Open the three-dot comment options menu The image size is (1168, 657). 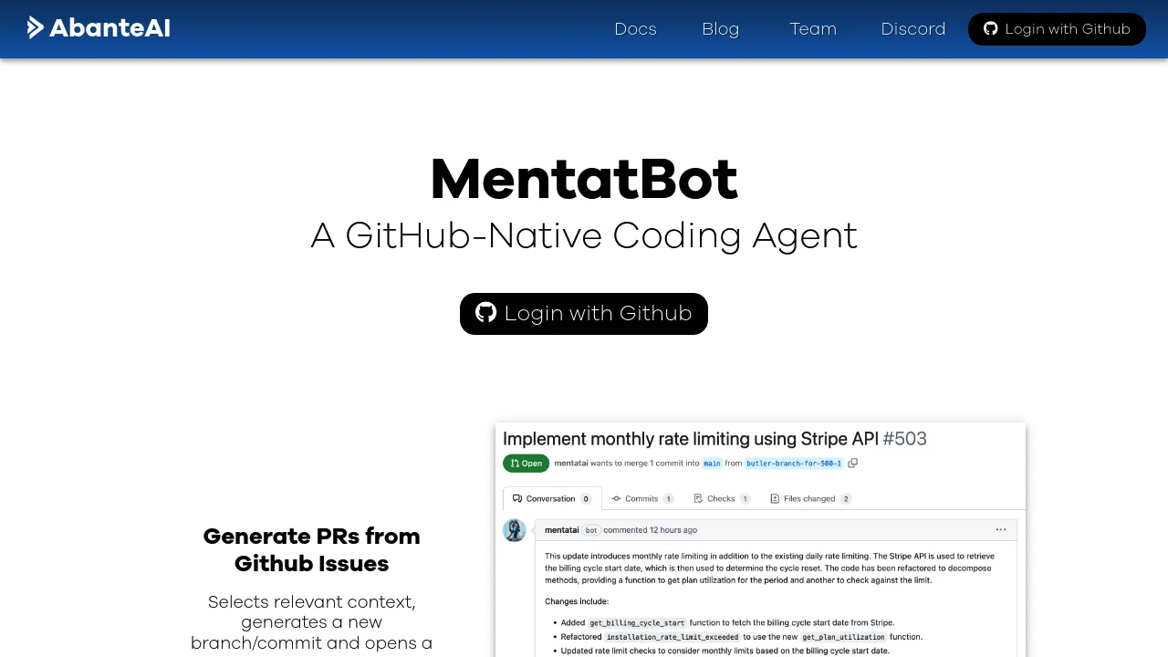pos(1001,530)
